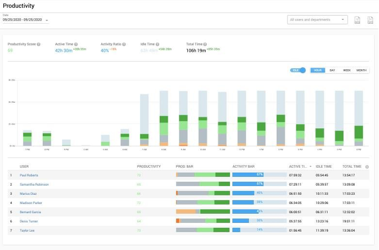
Task: Click Denis Turner's productivity bar
Action: tap(203, 221)
